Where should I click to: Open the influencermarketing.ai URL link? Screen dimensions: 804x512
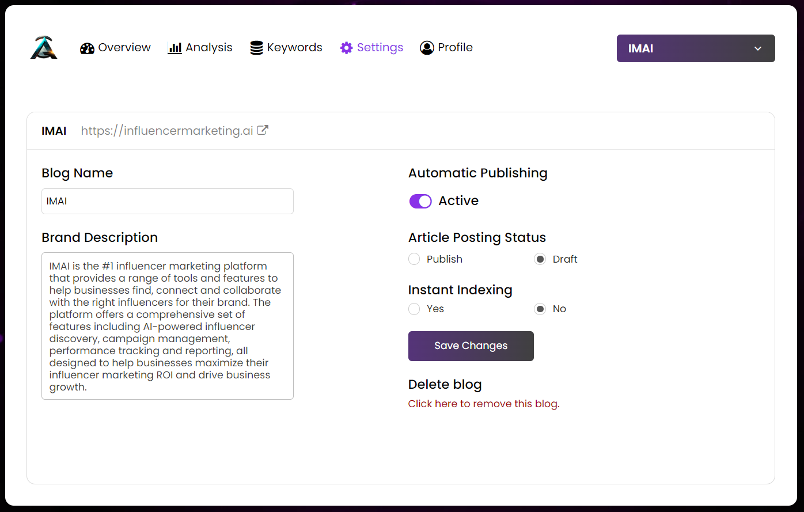click(167, 131)
